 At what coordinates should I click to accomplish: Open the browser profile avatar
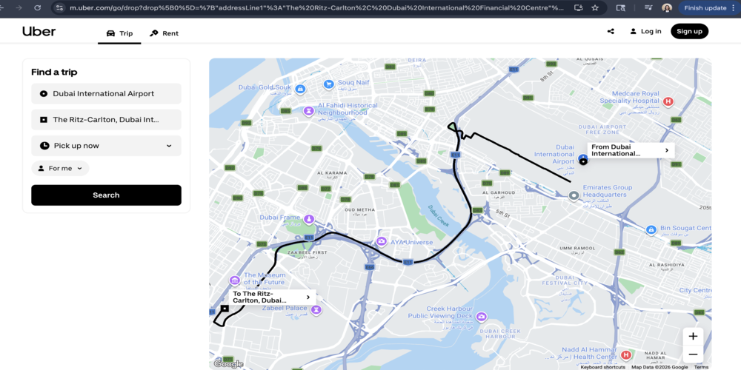[x=667, y=8]
